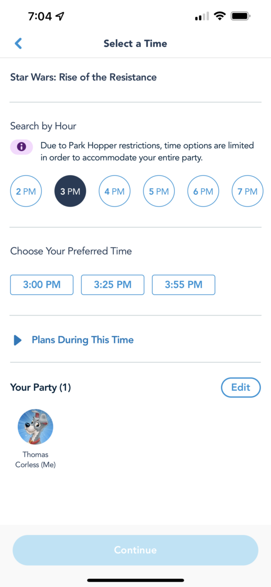Screen dimensions: 271x587
Task: Choose the 6 PM hour option
Action: pyautogui.click(x=204, y=191)
